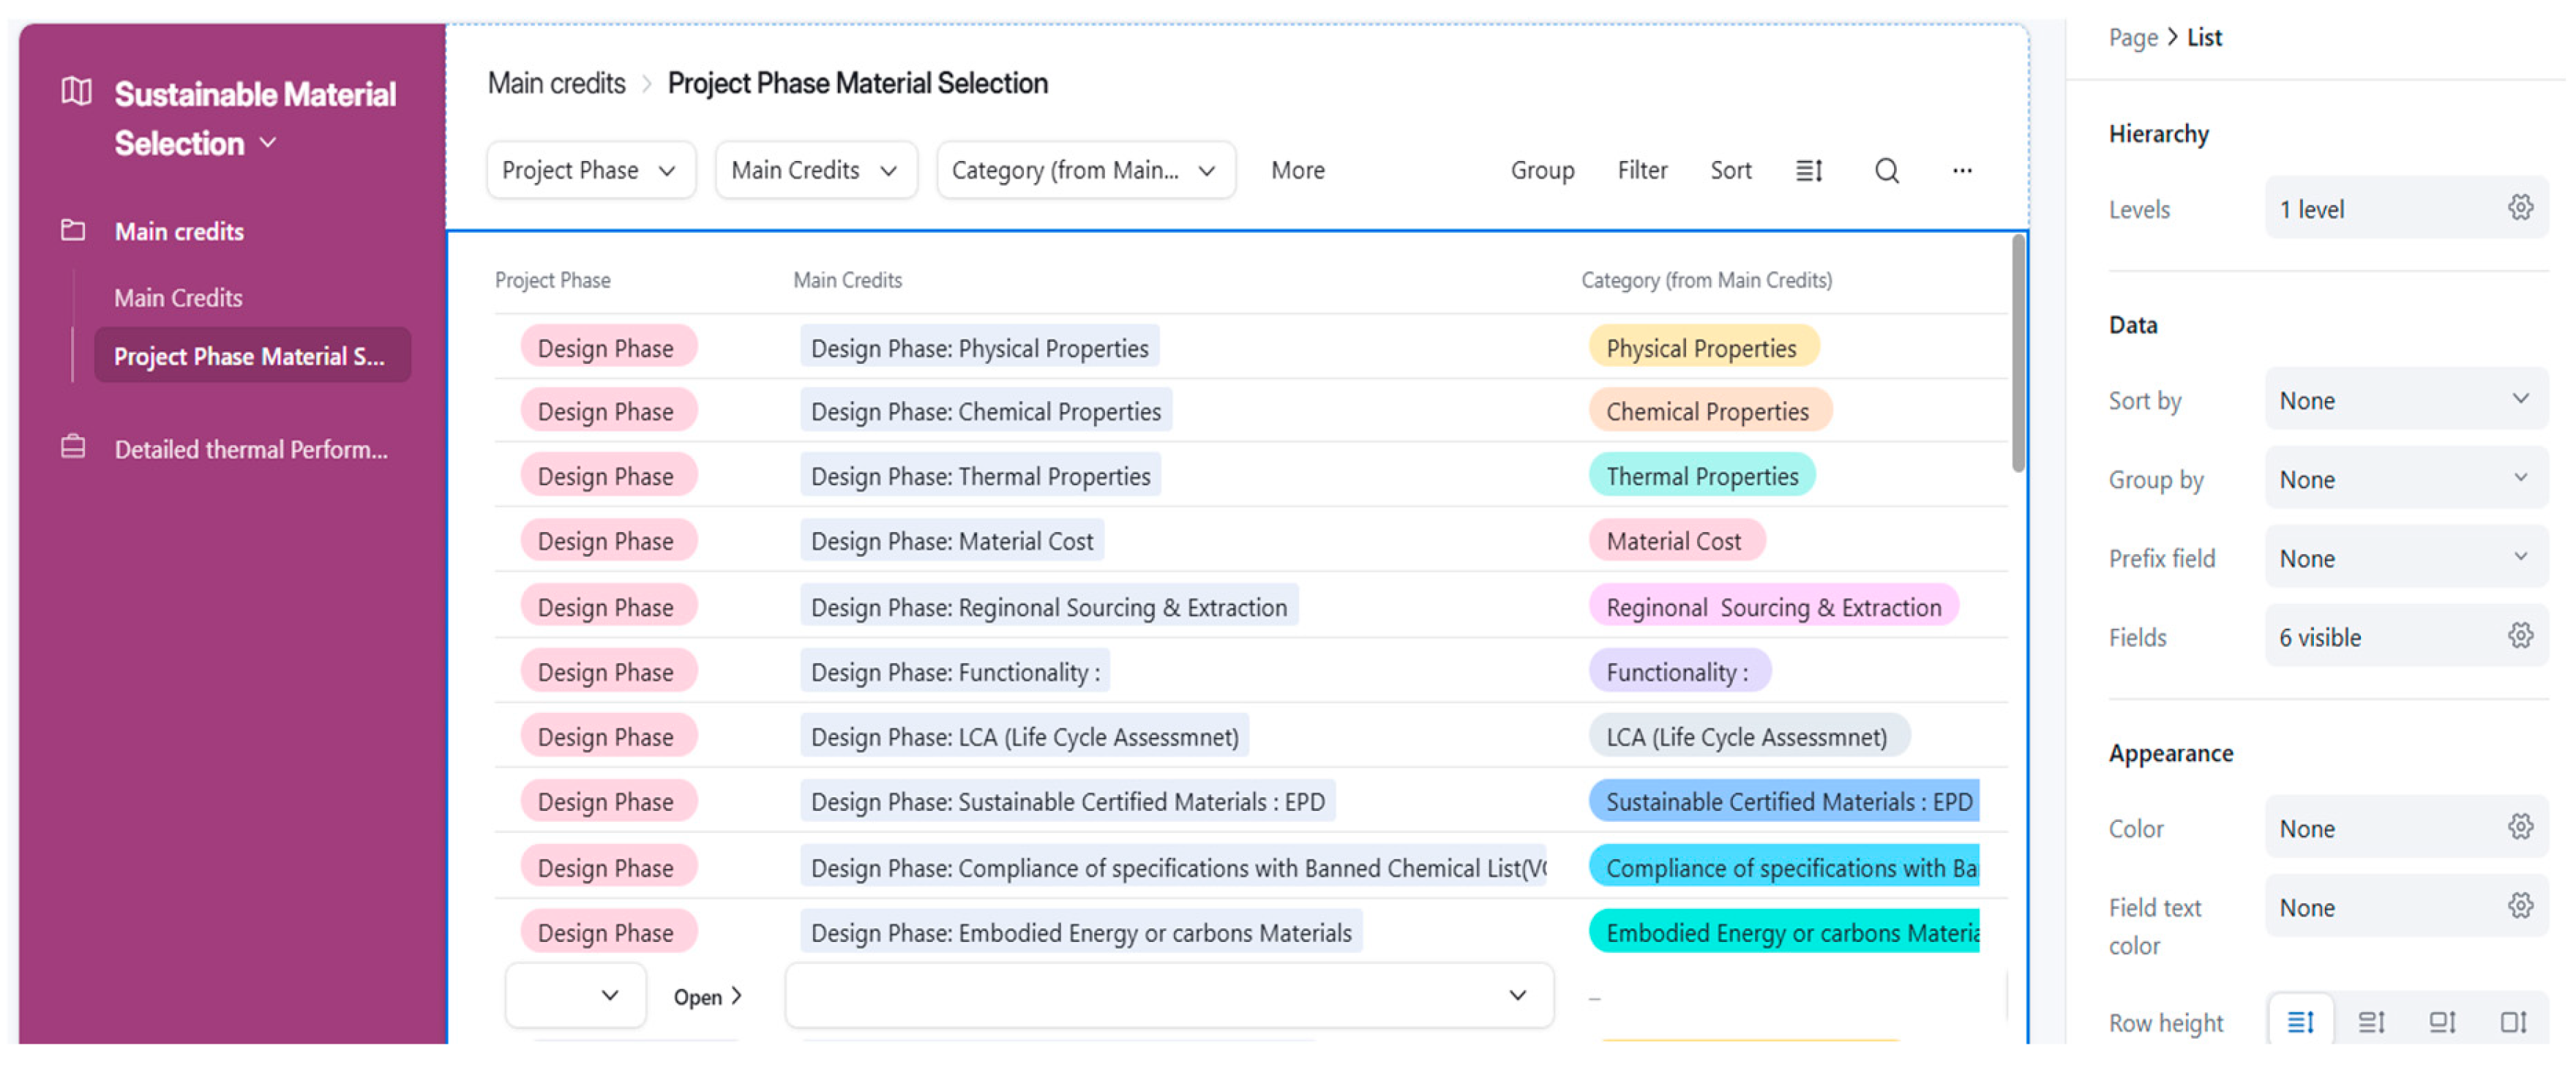
Task: Click Design Phase: Physical Properties cell
Action: pyautogui.click(x=979, y=347)
